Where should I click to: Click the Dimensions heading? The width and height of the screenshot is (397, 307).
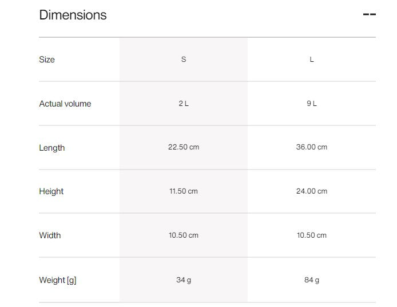[73, 15]
